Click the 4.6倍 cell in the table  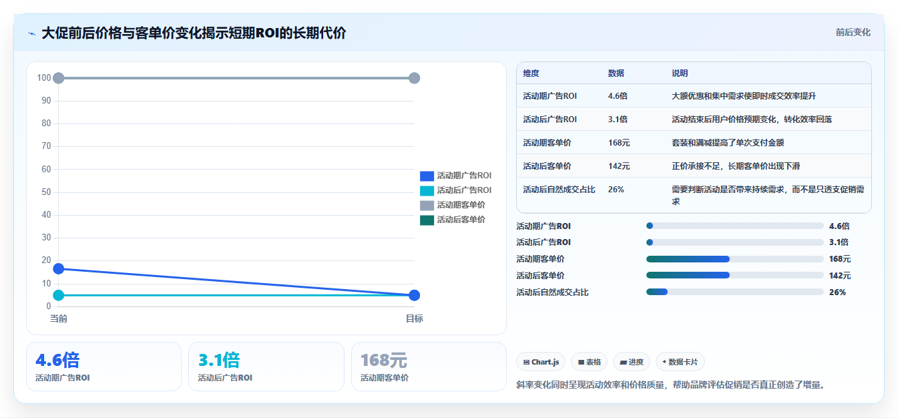point(618,96)
